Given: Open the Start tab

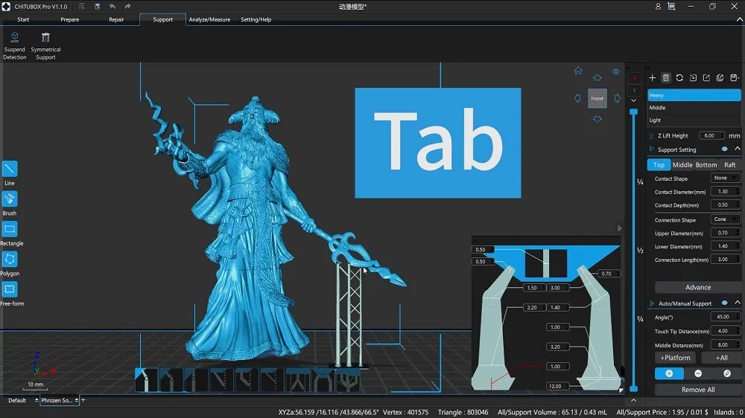Looking at the screenshot, I should pos(23,19).
